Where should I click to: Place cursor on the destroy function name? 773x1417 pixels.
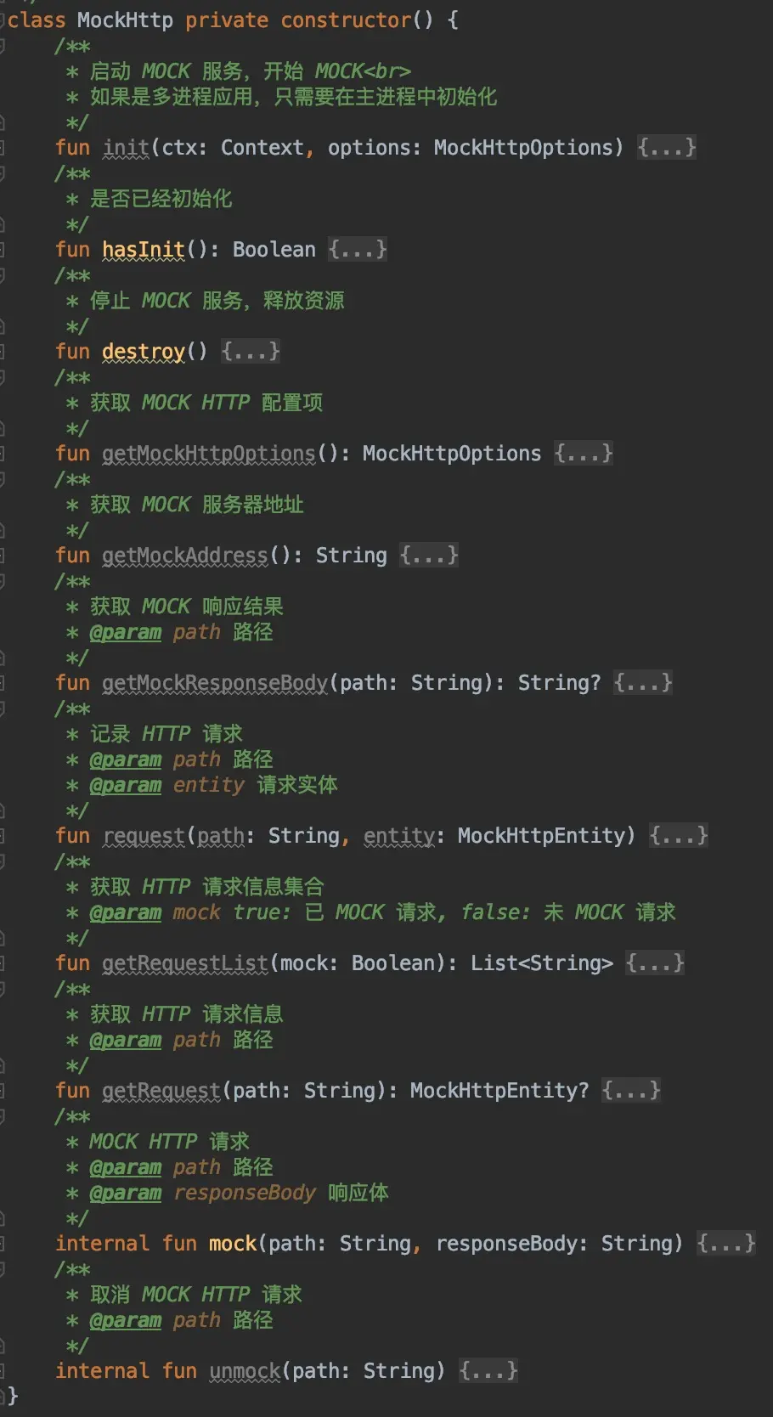click(144, 352)
